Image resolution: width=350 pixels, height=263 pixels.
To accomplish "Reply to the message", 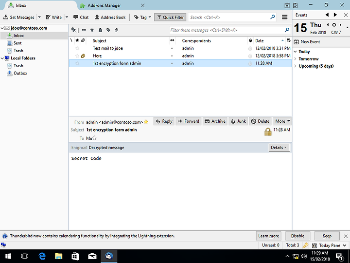I will tap(164, 121).
